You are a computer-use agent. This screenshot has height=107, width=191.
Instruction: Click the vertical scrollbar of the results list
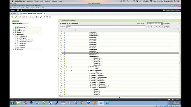tap(180, 63)
